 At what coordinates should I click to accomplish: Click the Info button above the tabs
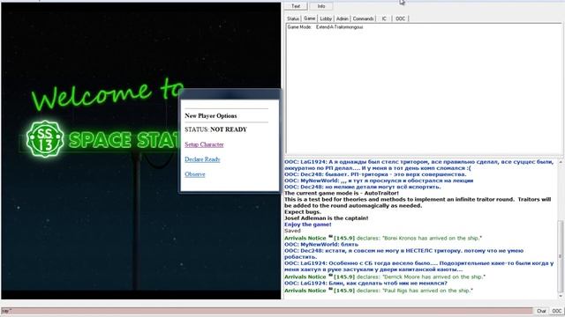pyautogui.click(x=321, y=6)
